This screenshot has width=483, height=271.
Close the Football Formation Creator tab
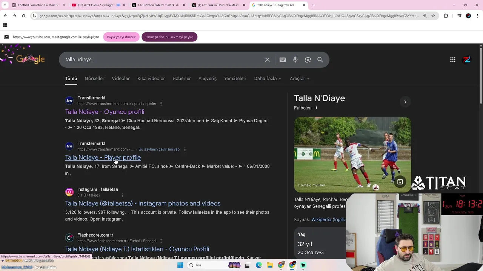click(64, 5)
